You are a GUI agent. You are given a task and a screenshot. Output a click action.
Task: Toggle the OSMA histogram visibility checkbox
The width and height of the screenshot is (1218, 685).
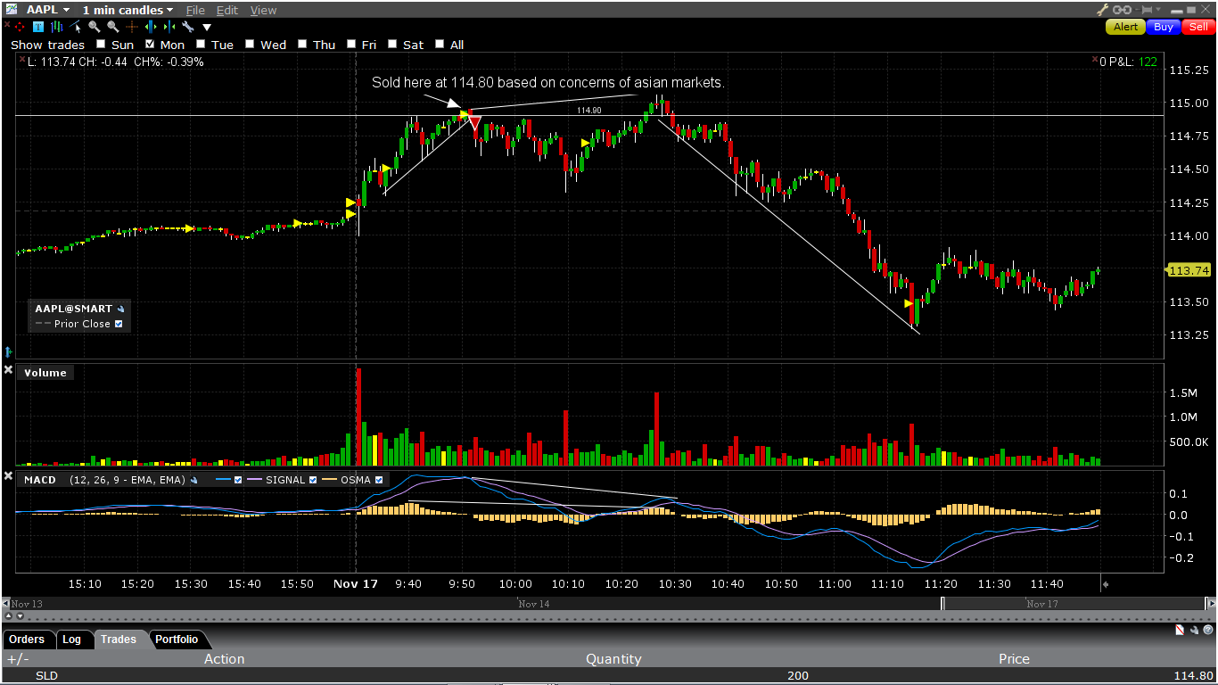(x=379, y=480)
